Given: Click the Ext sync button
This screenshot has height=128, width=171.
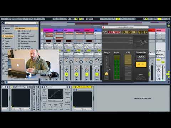Looking at the screenshot, I should [4, 19].
